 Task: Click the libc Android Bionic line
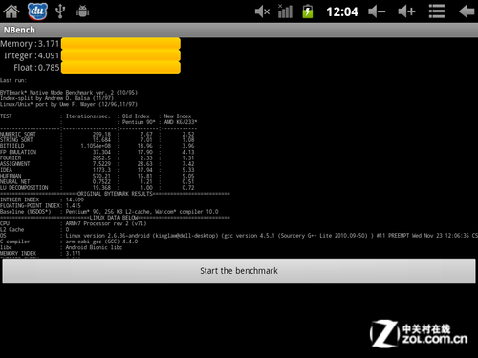tap(61, 247)
